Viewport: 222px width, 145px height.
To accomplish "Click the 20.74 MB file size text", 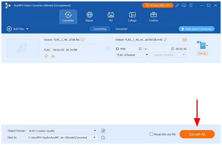I will 71,50.
